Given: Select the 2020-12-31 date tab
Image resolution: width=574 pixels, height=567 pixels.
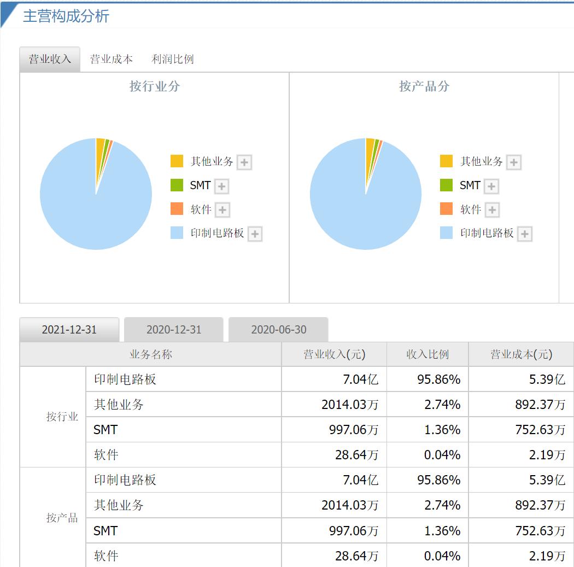Looking at the screenshot, I should coord(173,329).
